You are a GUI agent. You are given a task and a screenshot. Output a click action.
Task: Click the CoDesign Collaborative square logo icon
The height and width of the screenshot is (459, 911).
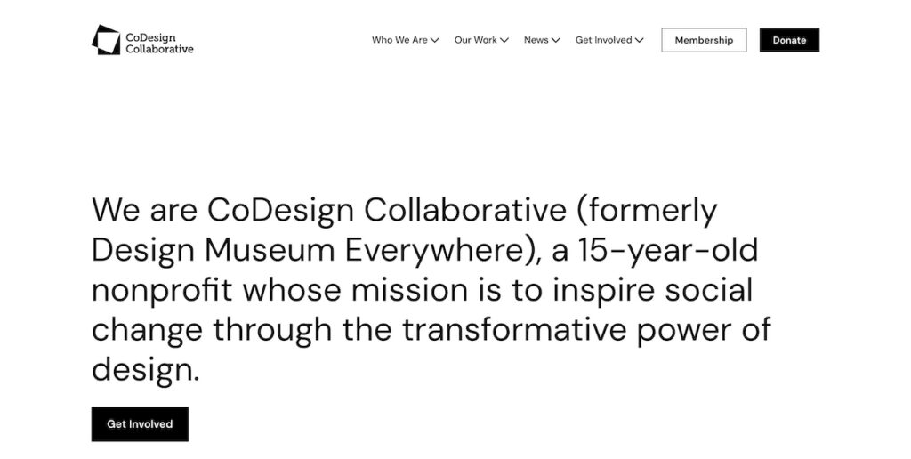click(x=106, y=40)
